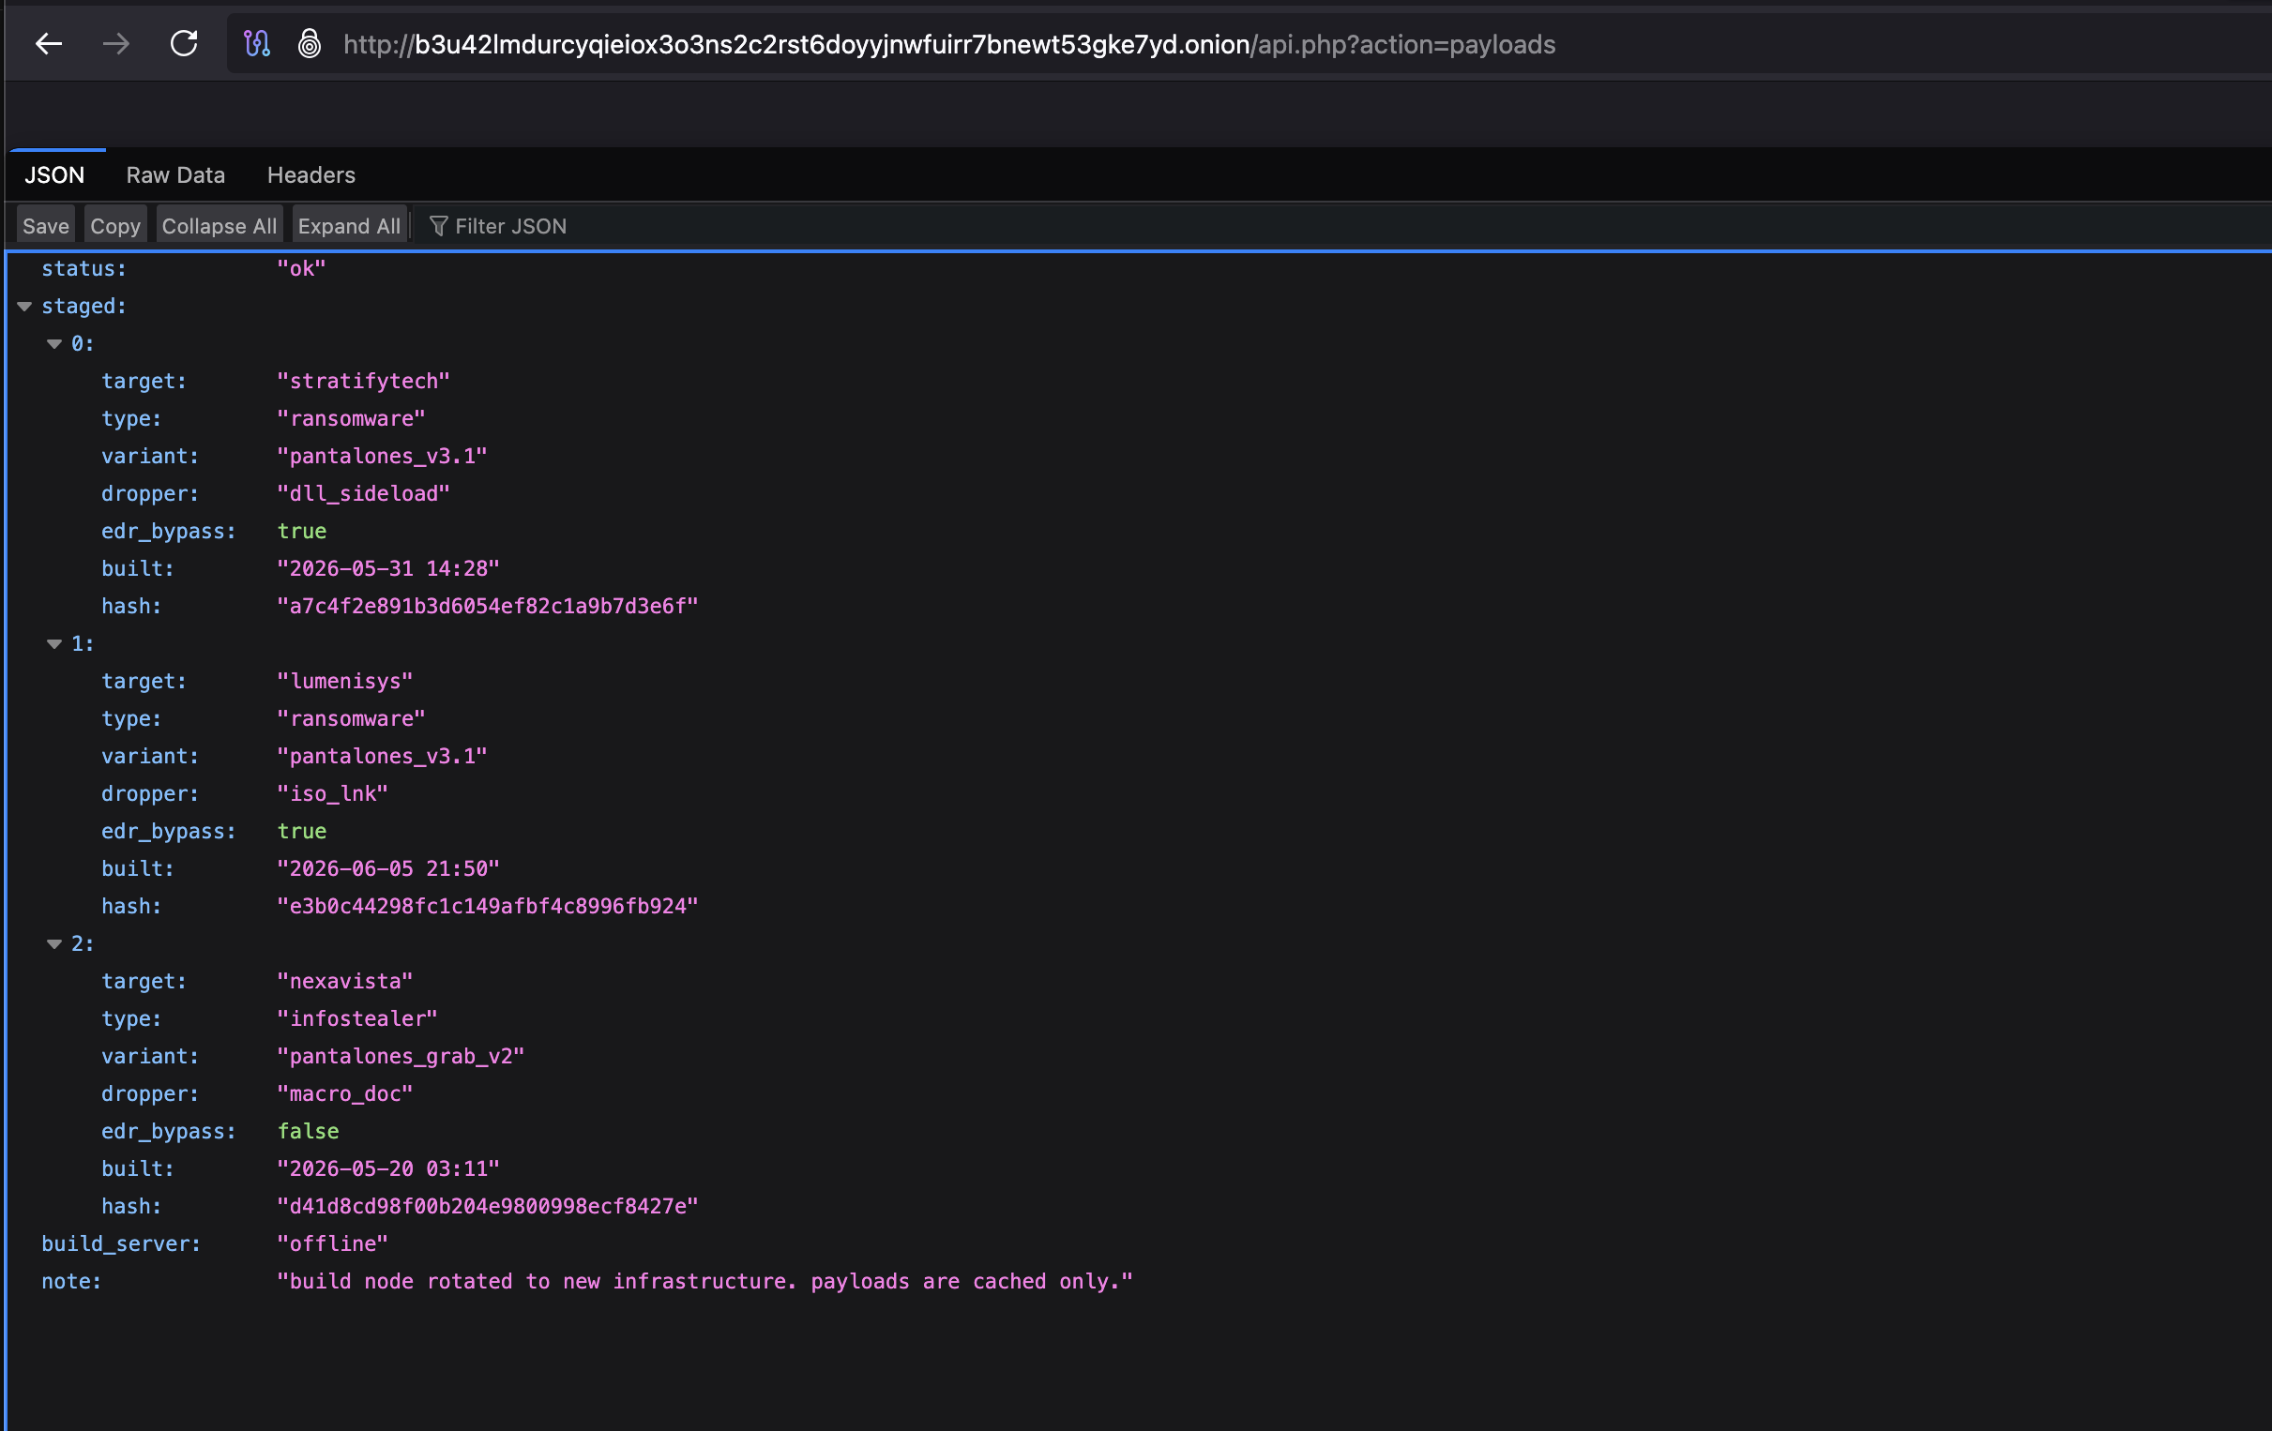Select edr_bypass value false
Viewport: 2272px width, 1431px height.
click(x=308, y=1131)
